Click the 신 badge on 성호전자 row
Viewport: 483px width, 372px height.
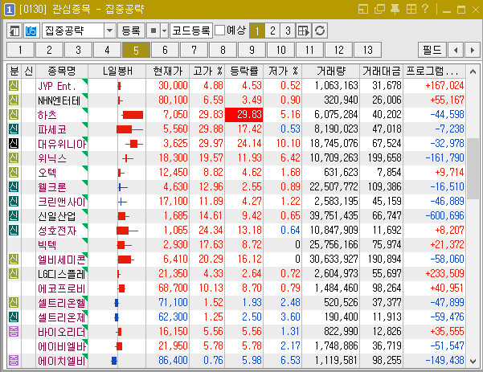click(x=14, y=230)
